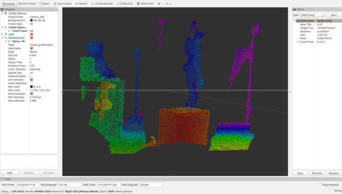The width and height of the screenshot is (342, 194).
Task: Click the Max Color white swatch
Action: click(x=31, y=90)
